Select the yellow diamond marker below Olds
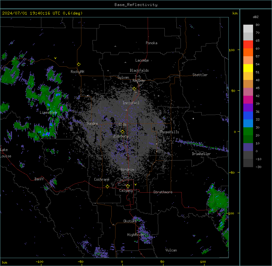272x266 pixels. pos(122,131)
